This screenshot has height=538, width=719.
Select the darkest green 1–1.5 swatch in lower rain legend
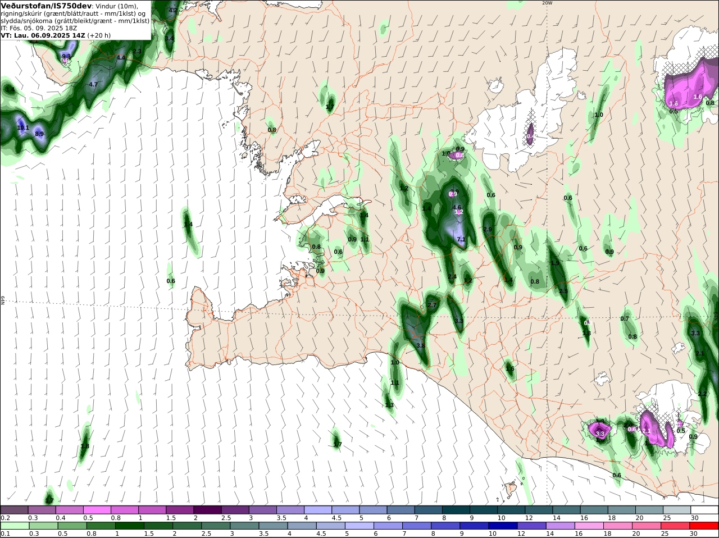(x=129, y=526)
